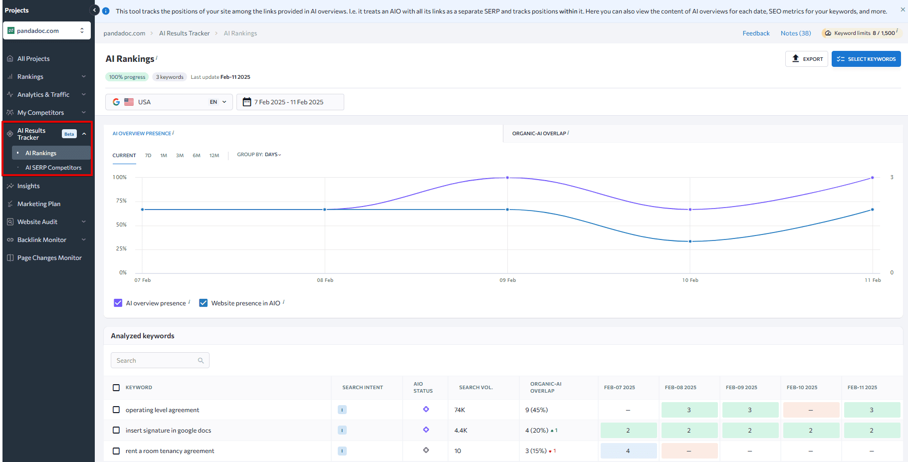
Task: Expand the My Competitors chevron
Action: (x=84, y=112)
